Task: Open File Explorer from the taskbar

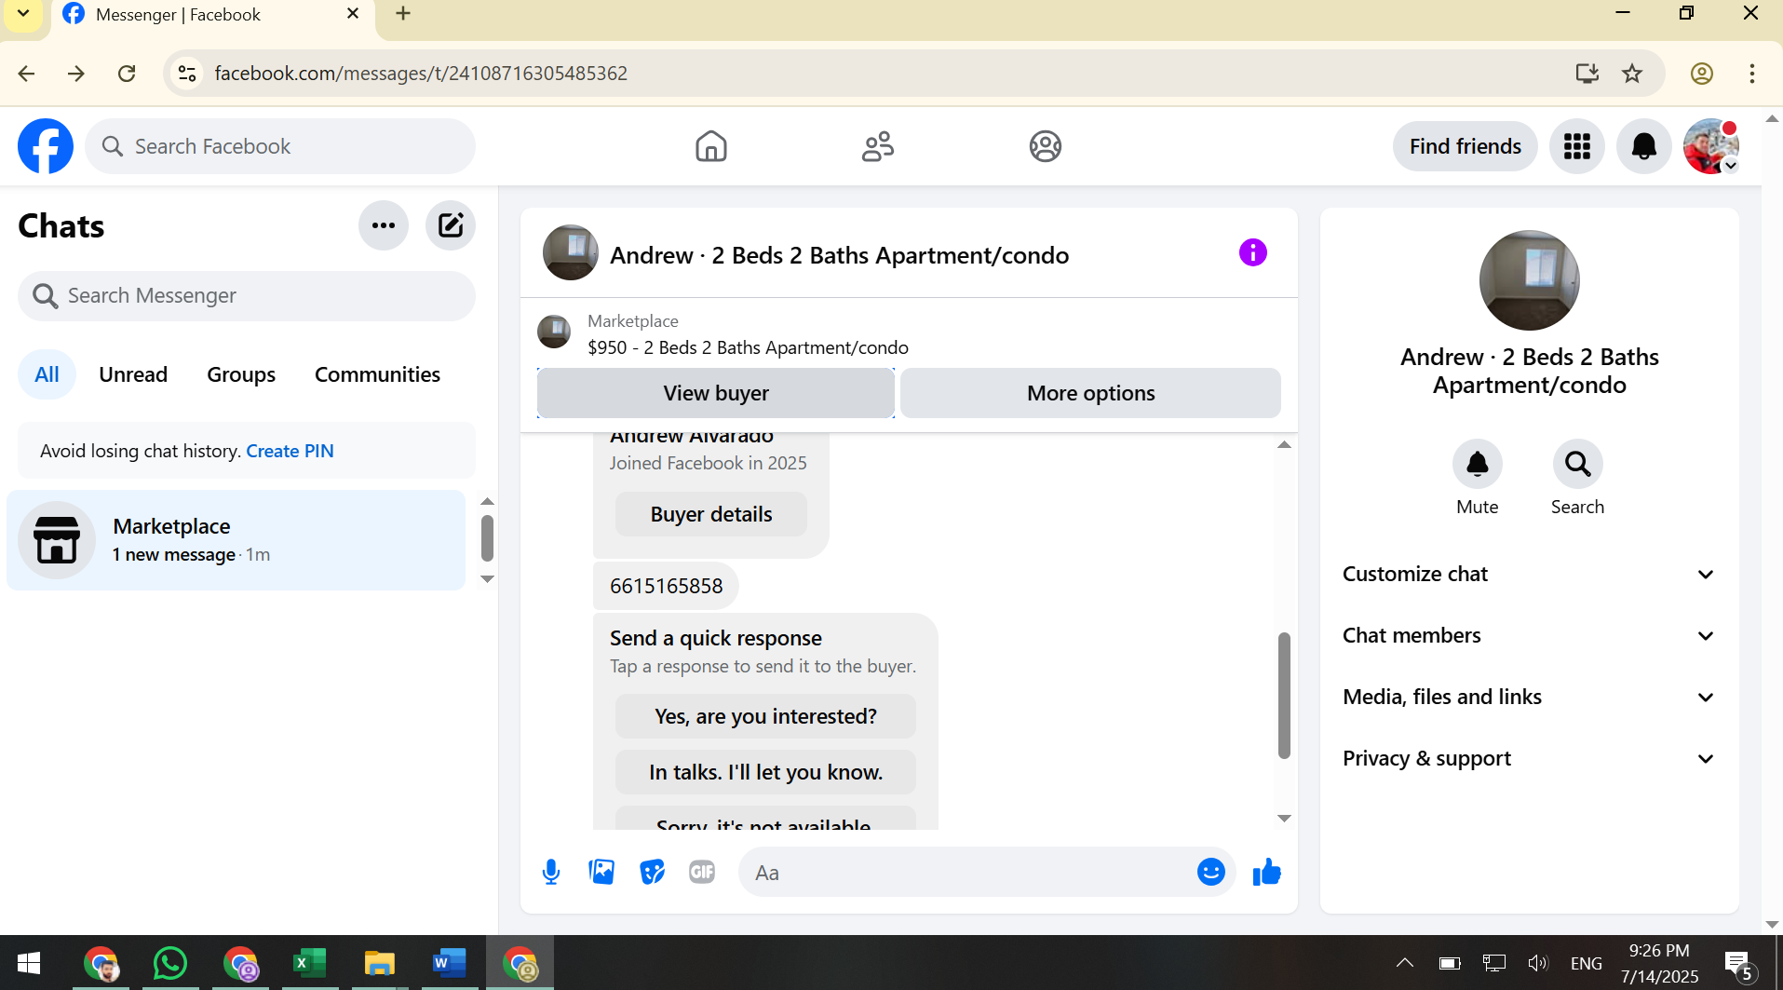Action: (x=379, y=963)
